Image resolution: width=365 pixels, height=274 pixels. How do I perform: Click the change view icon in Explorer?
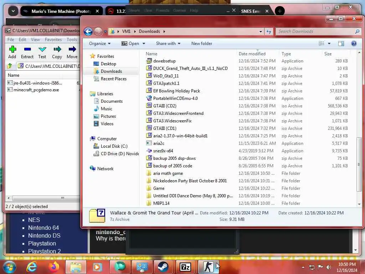pyautogui.click(x=322, y=44)
